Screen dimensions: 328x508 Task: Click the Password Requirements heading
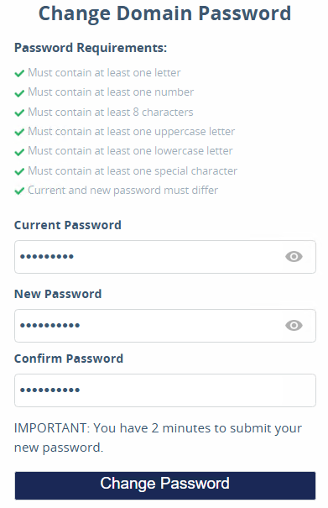pos(91,48)
